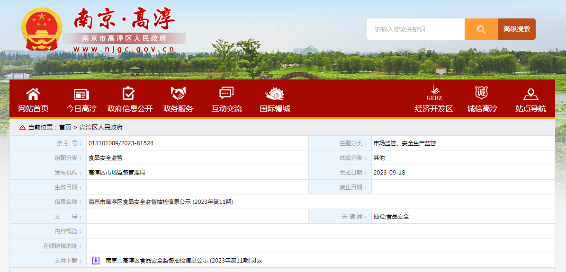The height and width of the screenshot is (272, 566).
Task: Go to 首页 in breadcrumb
Action: pyautogui.click(x=65, y=127)
